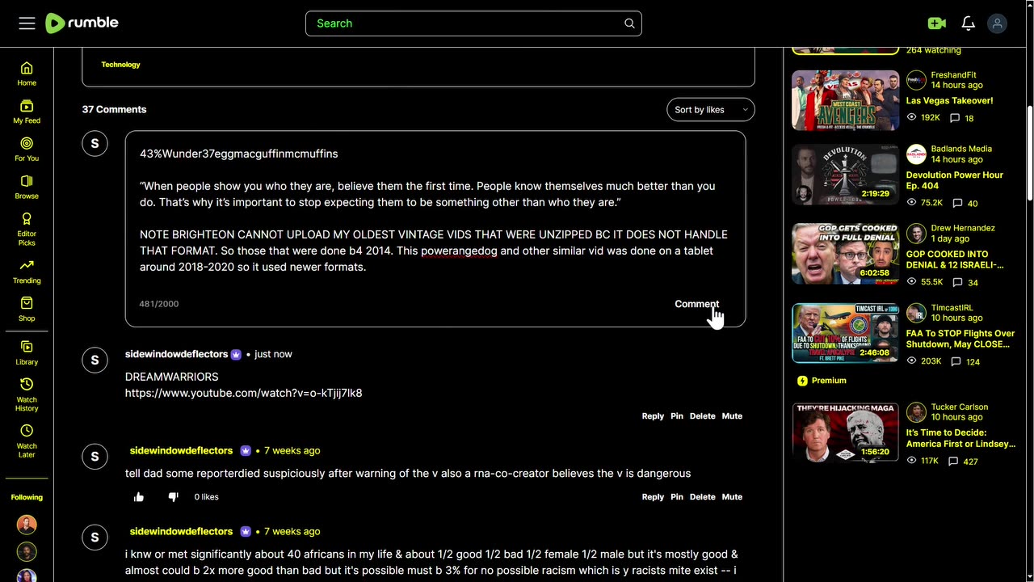Open Watch History in sidebar
The image size is (1034, 582).
pyautogui.click(x=27, y=394)
